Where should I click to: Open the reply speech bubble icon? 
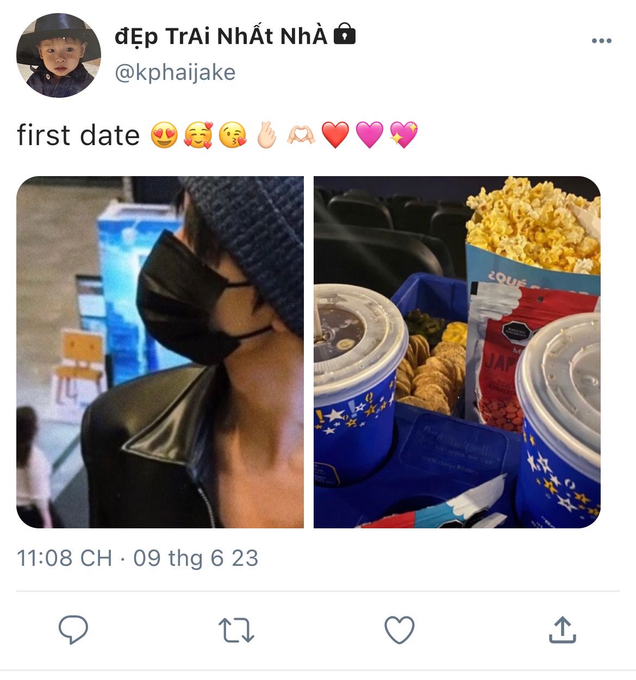pos(73,629)
